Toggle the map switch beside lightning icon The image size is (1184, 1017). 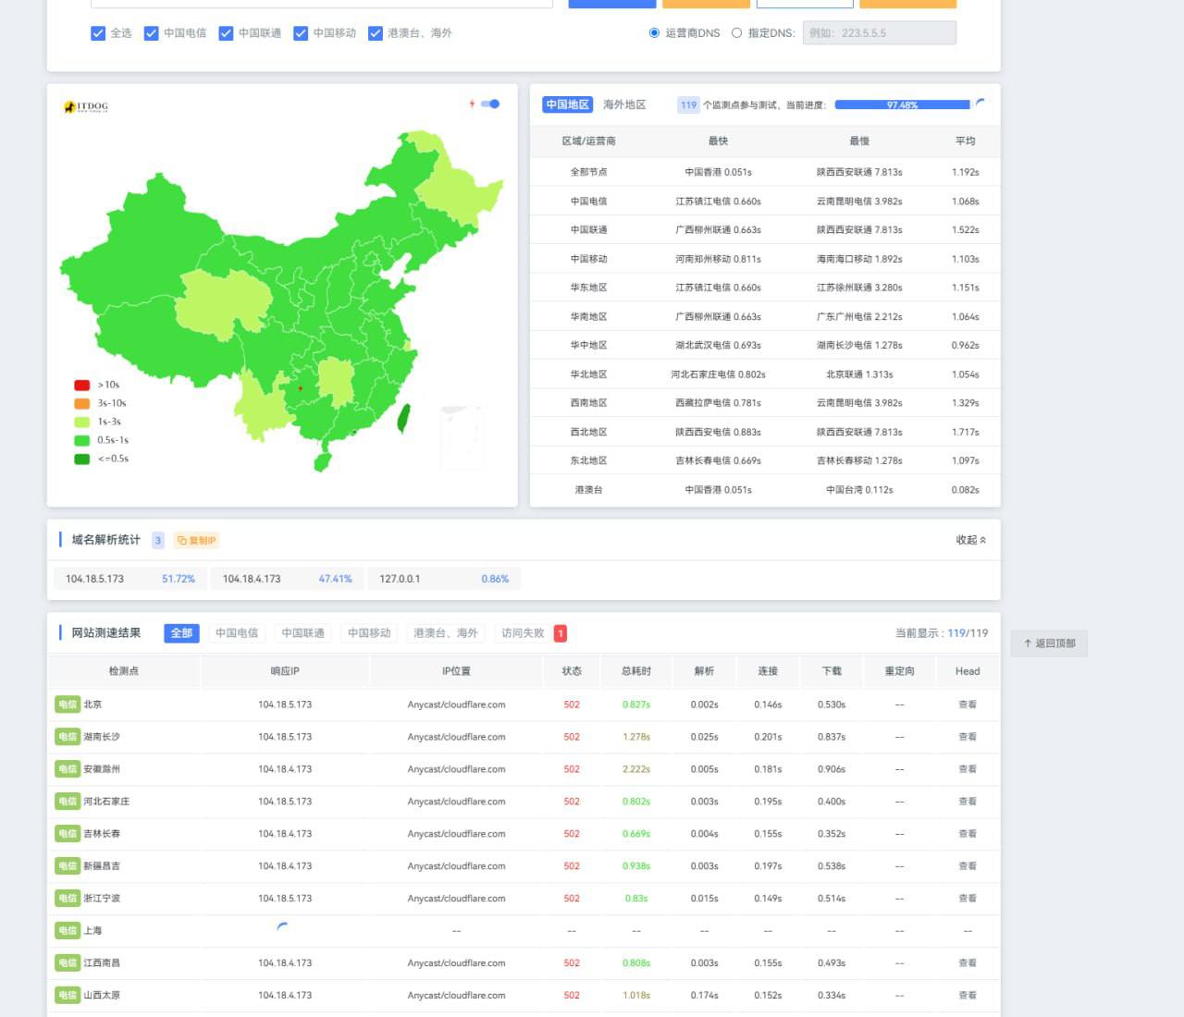[x=491, y=104]
